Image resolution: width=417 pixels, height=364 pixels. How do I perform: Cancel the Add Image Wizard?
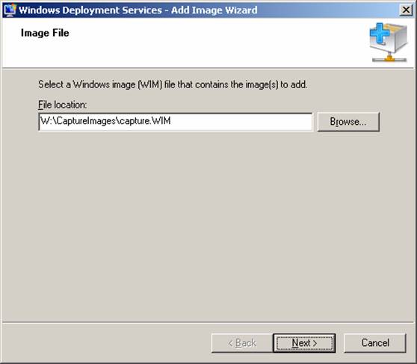375,343
